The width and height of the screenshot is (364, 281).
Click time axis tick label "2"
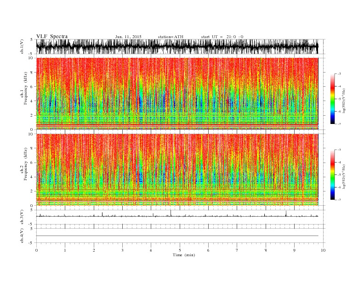coord(94,250)
